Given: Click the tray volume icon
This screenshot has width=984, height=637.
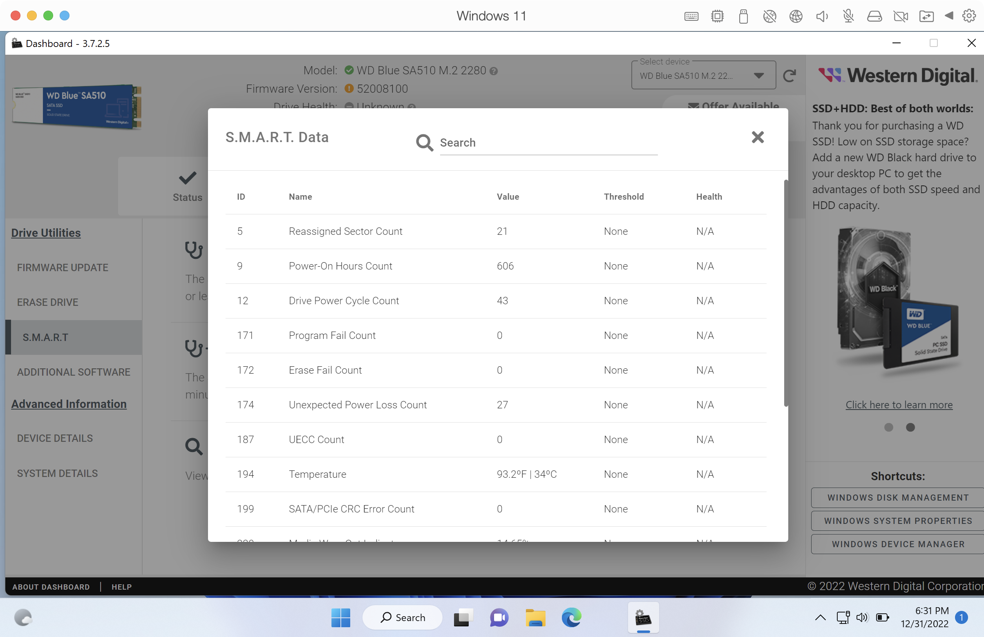Looking at the screenshot, I should point(862,617).
